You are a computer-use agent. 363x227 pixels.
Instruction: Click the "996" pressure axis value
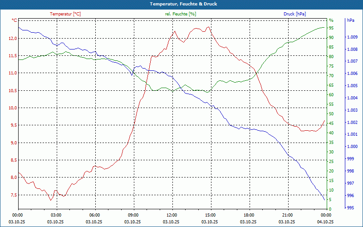coord(351,196)
